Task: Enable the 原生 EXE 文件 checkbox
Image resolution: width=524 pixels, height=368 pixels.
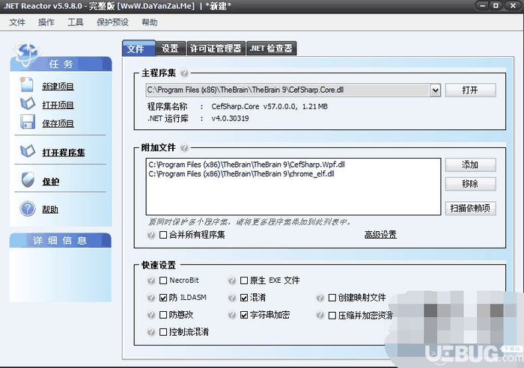Action: tap(244, 280)
